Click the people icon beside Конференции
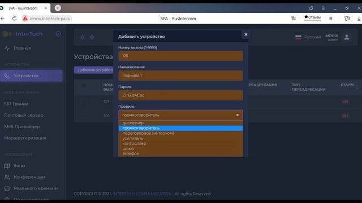The width and height of the screenshot is (362, 203). (x=7, y=177)
